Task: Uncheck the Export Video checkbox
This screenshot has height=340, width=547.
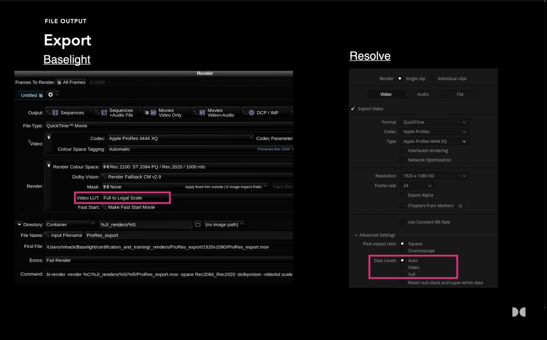Action: (x=353, y=109)
